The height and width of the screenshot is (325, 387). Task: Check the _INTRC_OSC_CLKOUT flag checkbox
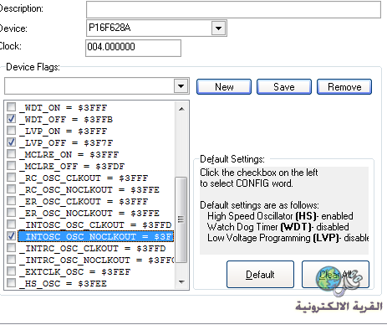tap(11, 248)
